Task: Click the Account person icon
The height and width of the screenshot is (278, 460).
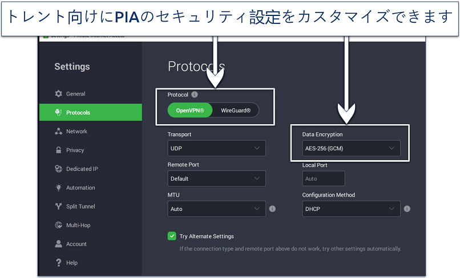Action: [x=58, y=244]
